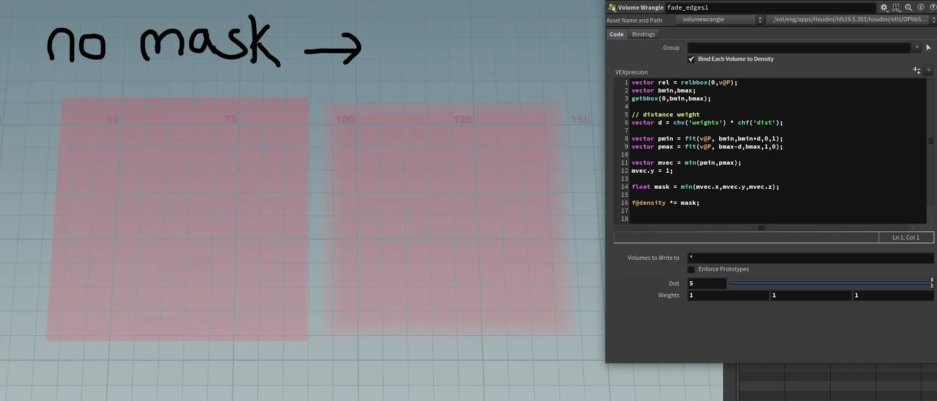
Task: Click the Group selection arrow icon
Action: coord(928,48)
